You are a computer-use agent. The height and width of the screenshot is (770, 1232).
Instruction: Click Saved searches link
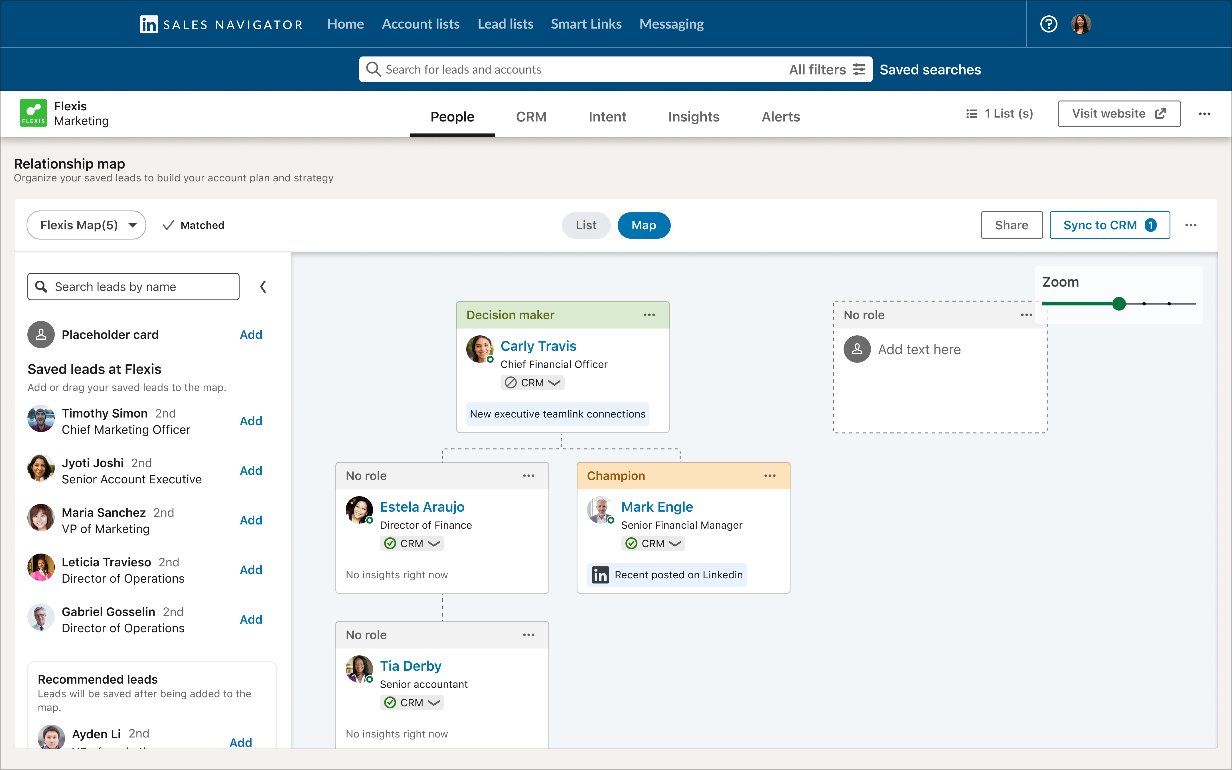coord(930,69)
